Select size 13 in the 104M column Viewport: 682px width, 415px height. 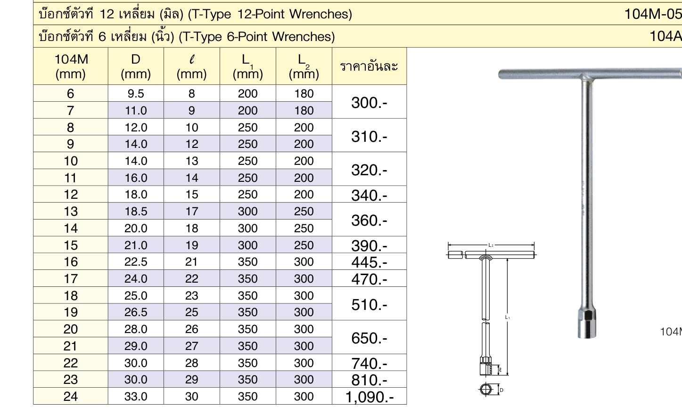pyautogui.click(x=71, y=212)
